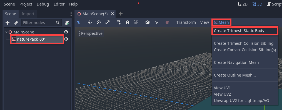The width and height of the screenshot is (282, 110).
Task: Activate the Rotate mode tool
Action: [99, 22]
